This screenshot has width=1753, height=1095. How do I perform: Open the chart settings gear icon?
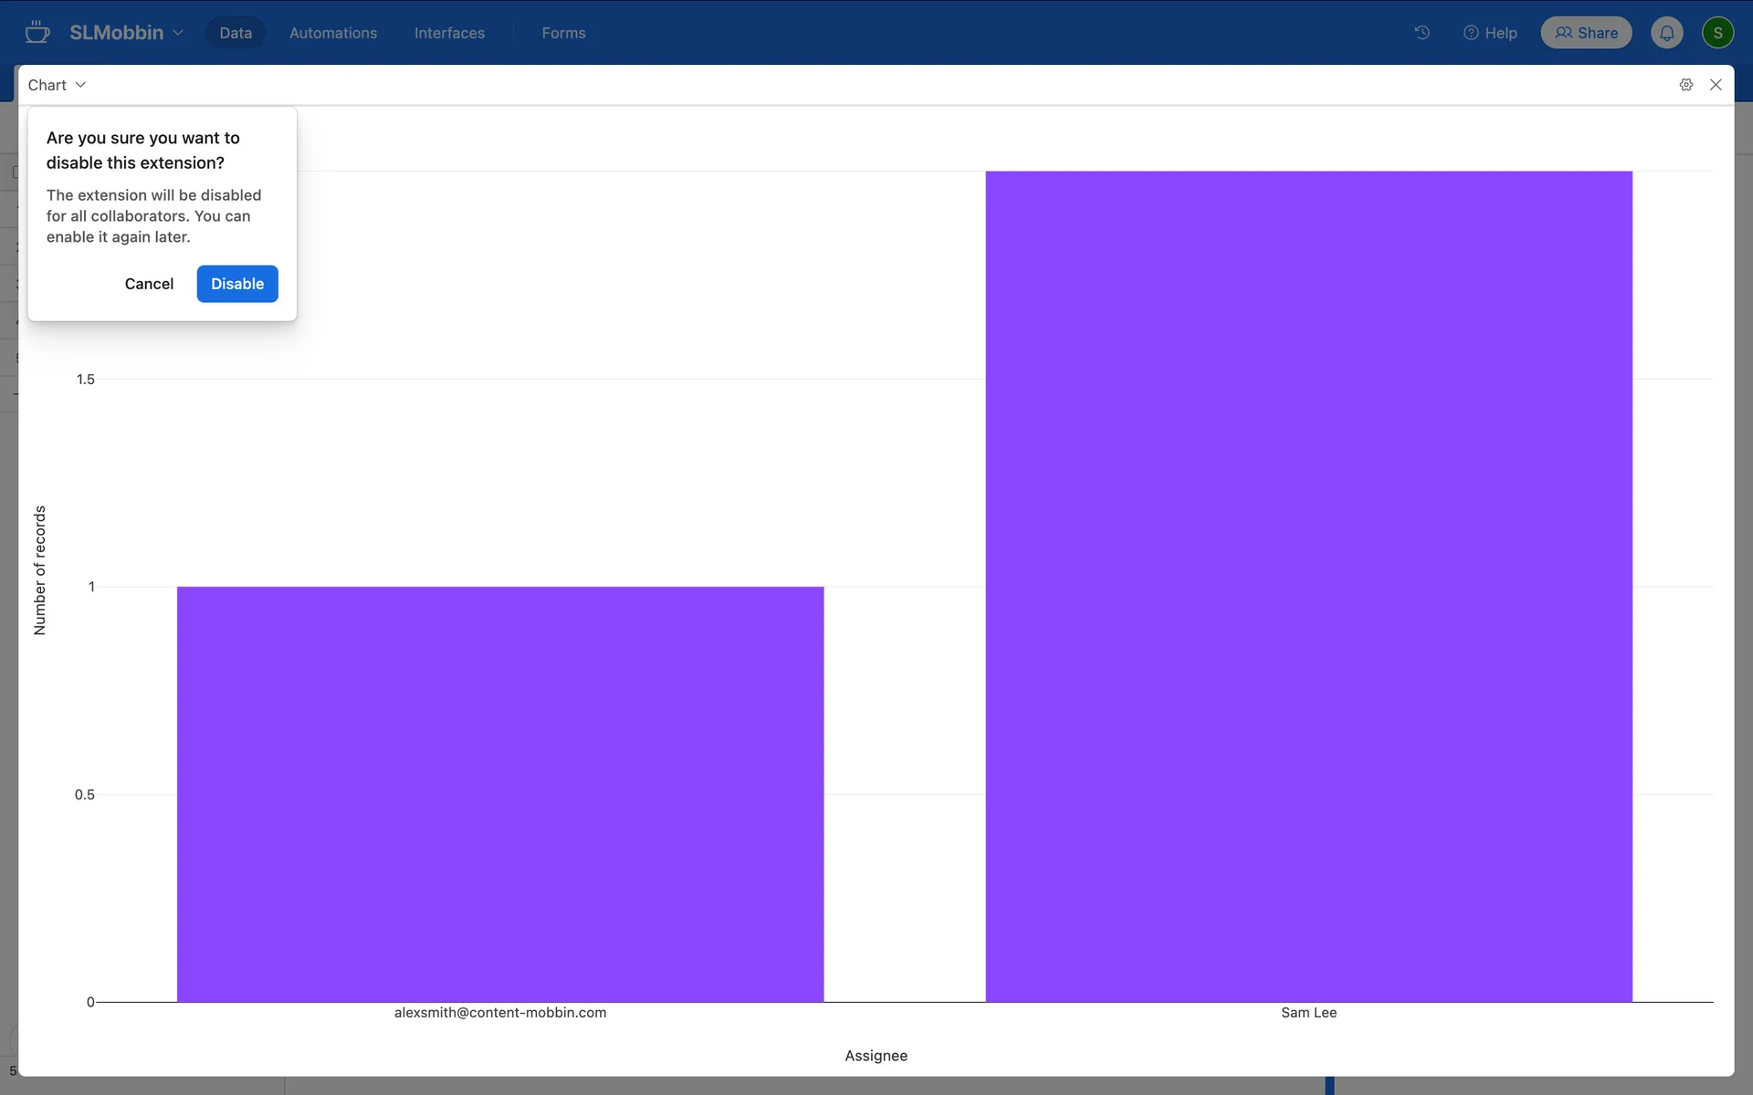click(x=1685, y=85)
